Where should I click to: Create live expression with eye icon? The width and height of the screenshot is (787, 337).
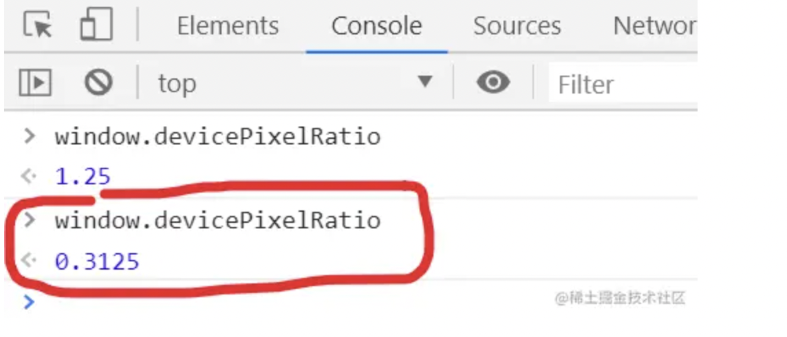(x=493, y=84)
